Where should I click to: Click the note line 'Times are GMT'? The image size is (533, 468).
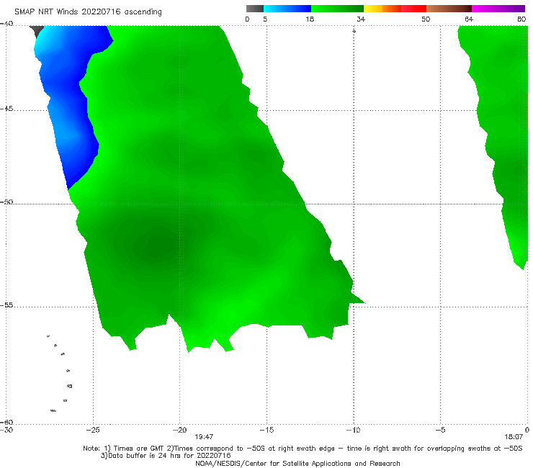coord(139,449)
